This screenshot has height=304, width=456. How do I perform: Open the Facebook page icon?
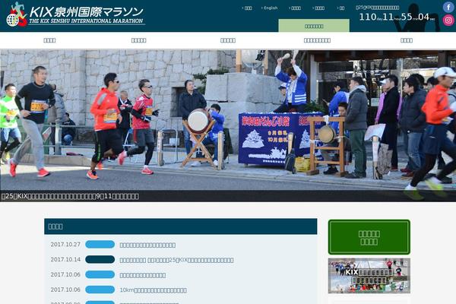[448, 7]
